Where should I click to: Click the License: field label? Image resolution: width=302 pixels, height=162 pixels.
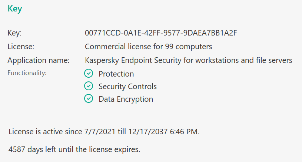point(21,47)
